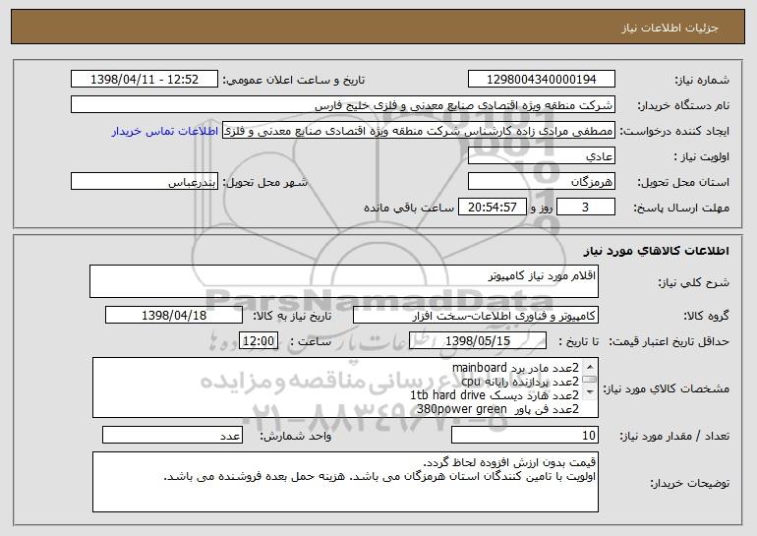Click the general description box اقلام مورد نیاز کامپیوتر
Screen dimensions: 757x536
344,281
